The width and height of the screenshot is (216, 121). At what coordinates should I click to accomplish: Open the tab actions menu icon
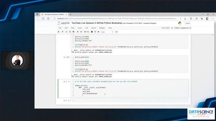(37, 14)
